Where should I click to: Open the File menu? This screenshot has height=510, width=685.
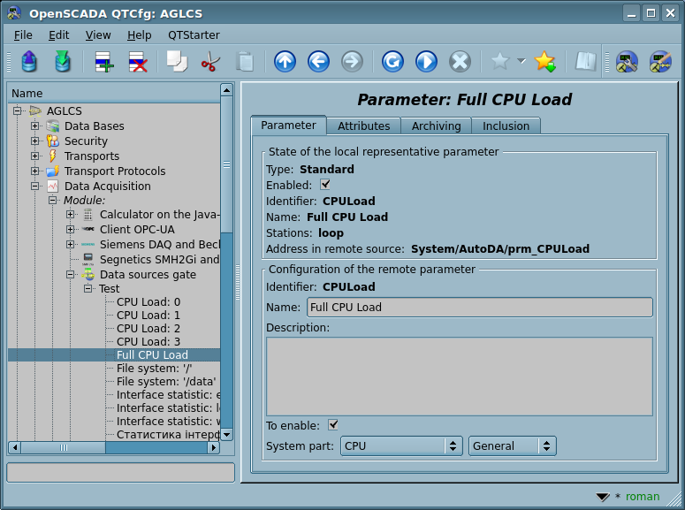pyautogui.click(x=23, y=35)
